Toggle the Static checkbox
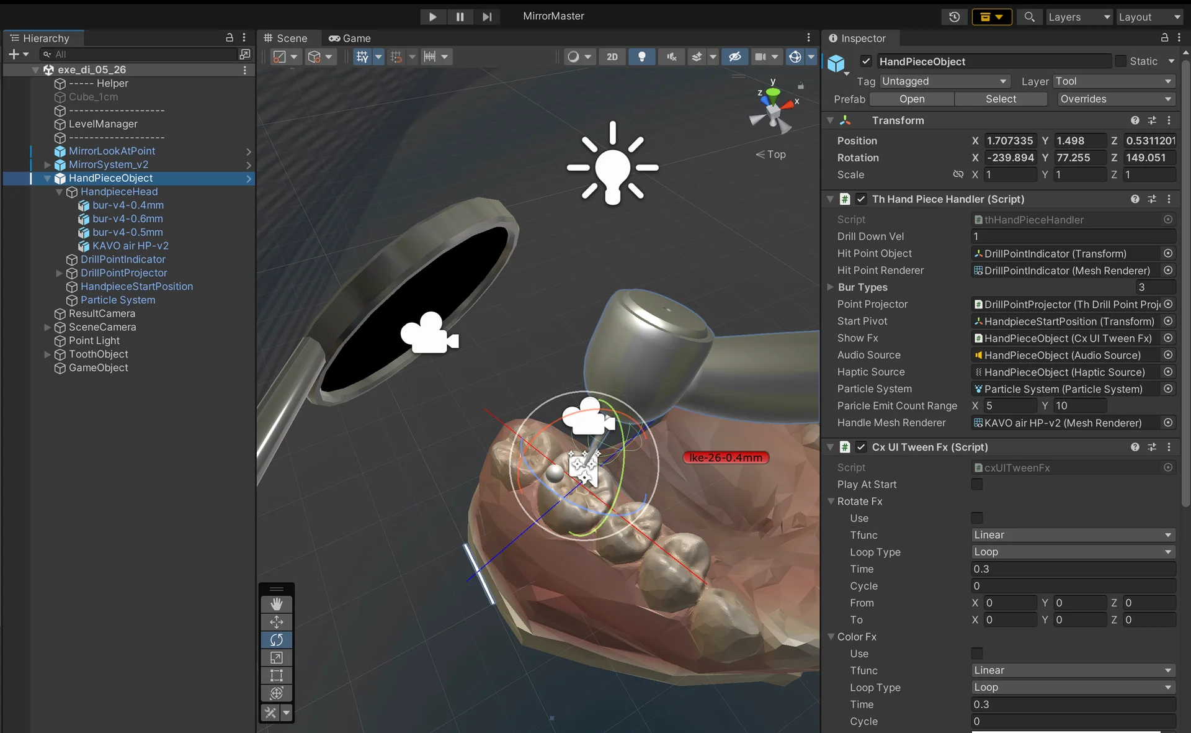The image size is (1191, 733). (x=1120, y=61)
